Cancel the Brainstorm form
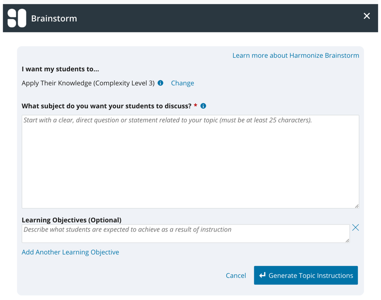 [236, 276]
